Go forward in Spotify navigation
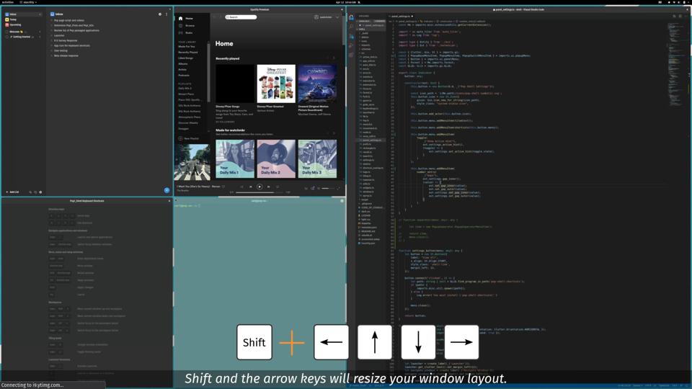 click(x=221, y=17)
